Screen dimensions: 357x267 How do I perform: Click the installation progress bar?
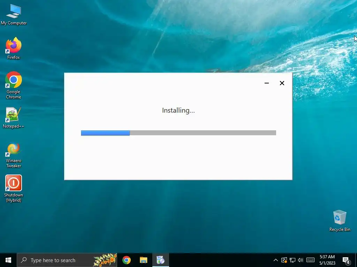(178, 133)
